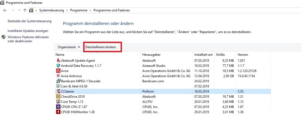The image size is (306, 131).
Task: Click the CCleaner program icon
Action: coord(58,91)
